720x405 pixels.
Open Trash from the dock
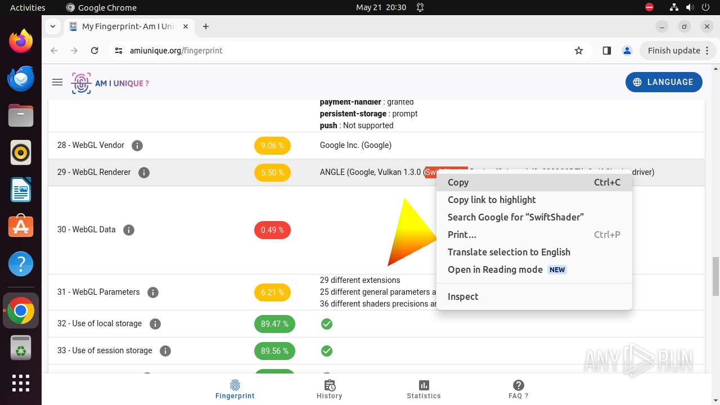(x=21, y=348)
